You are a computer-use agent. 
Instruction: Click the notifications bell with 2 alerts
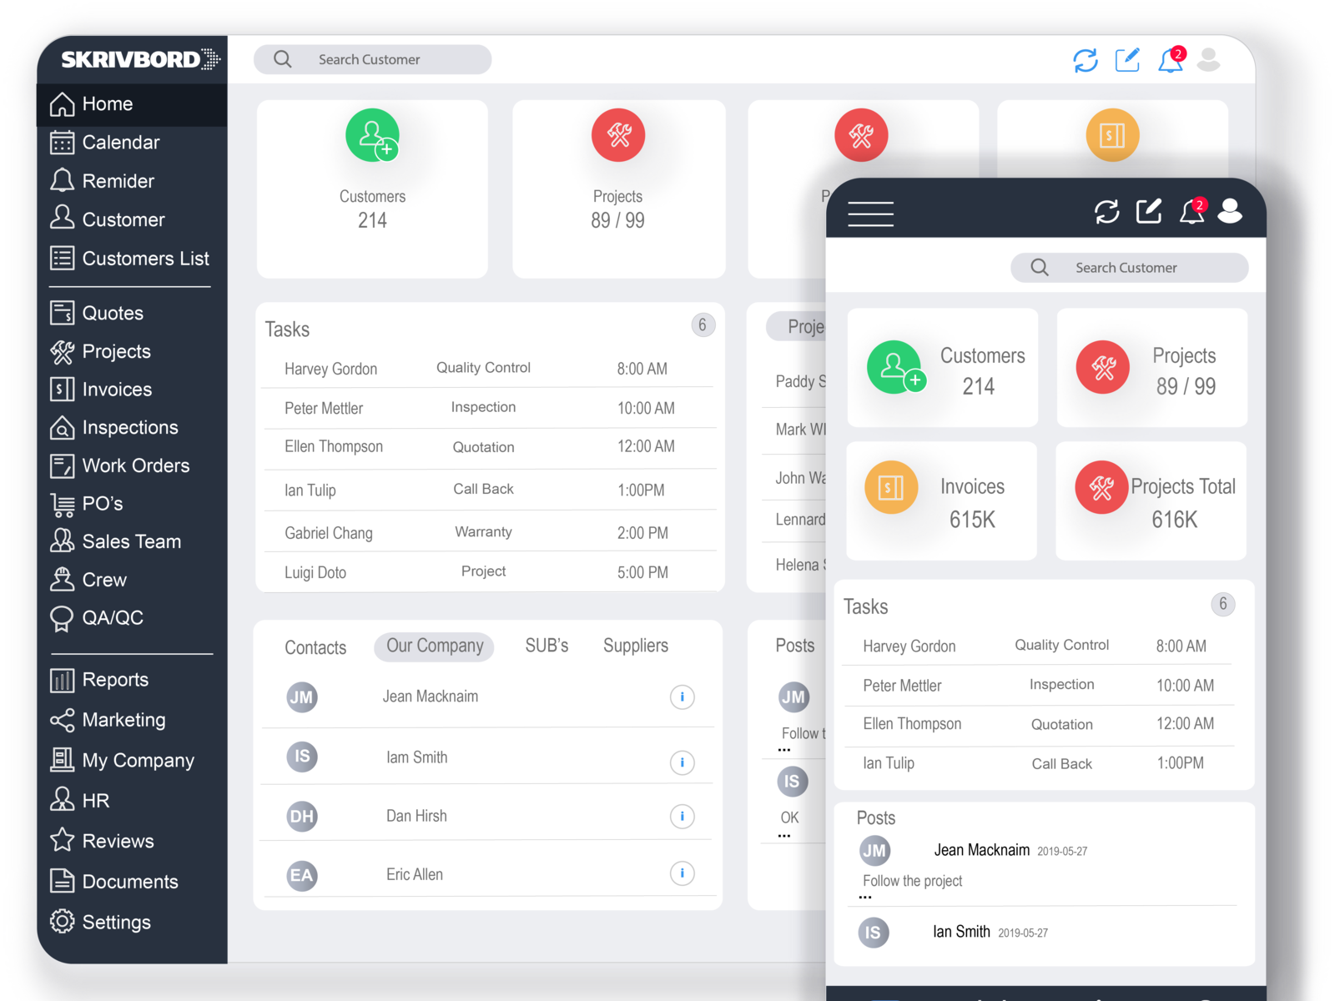coord(1170,59)
